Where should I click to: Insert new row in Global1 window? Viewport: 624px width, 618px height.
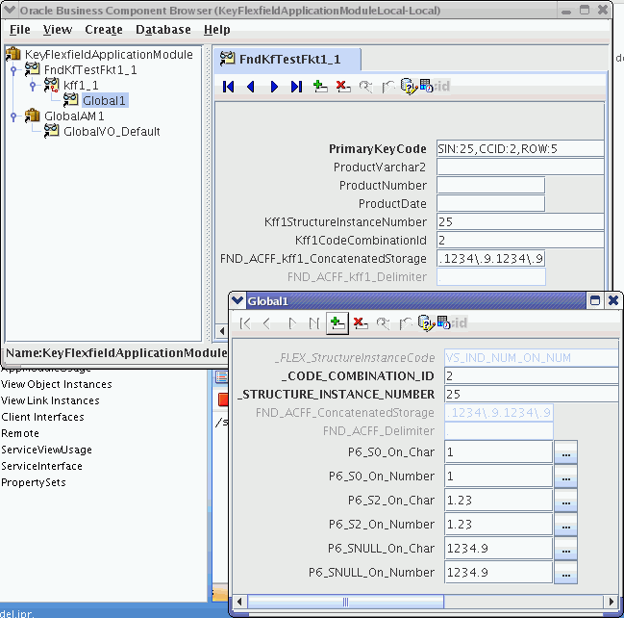(x=337, y=323)
